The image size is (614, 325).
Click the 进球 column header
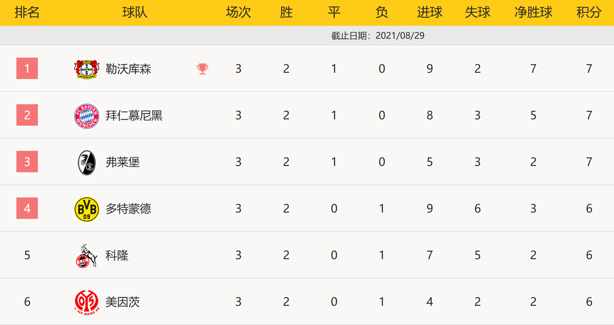pos(429,13)
